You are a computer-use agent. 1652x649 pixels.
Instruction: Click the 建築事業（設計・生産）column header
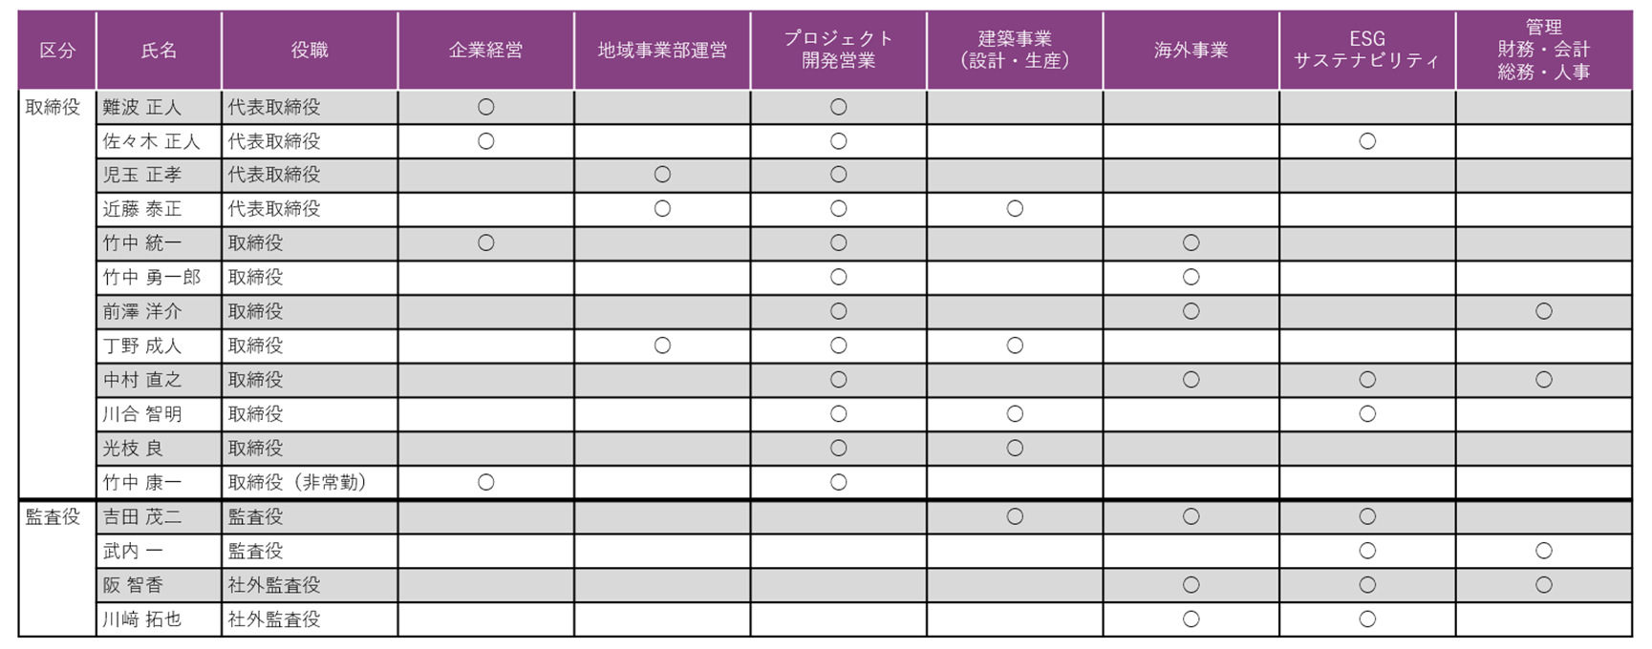pos(1015,51)
